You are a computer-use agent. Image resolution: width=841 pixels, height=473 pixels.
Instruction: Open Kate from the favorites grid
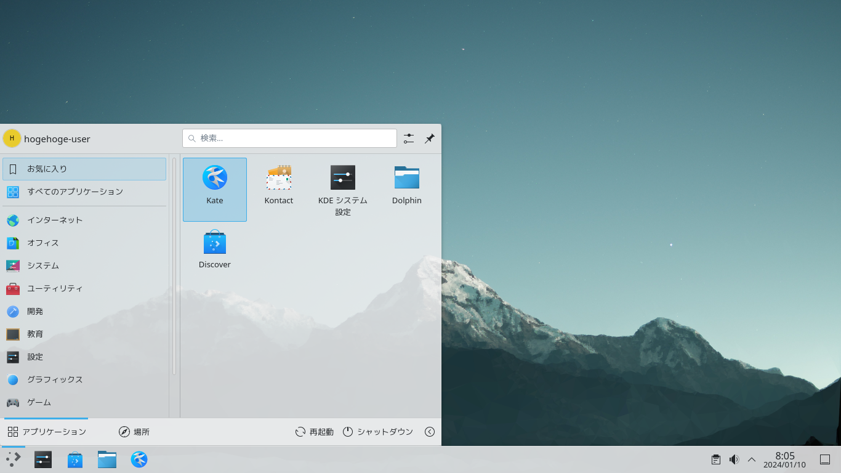[x=215, y=190]
